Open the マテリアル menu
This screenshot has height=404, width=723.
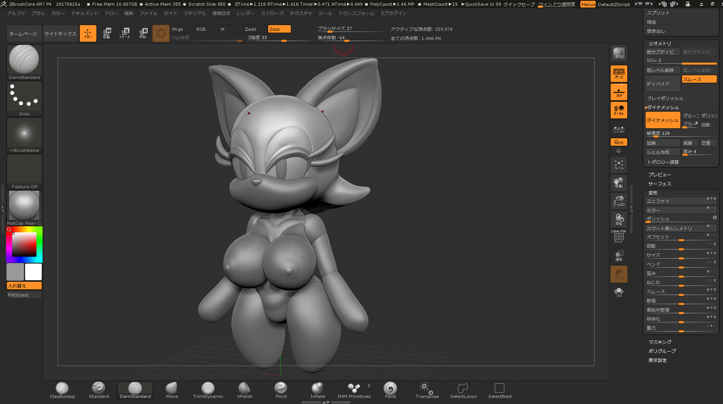pyautogui.click(x=194, y=13)
